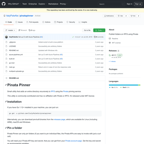Star the pinatapinner repository

(x=120, y=16)
